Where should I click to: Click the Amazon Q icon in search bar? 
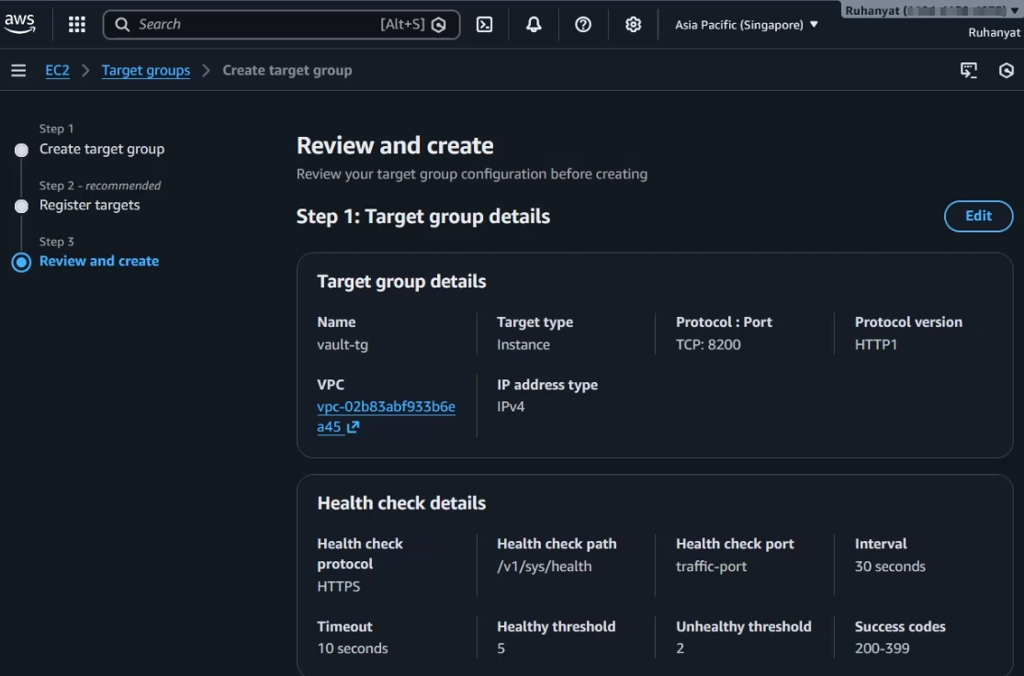coord(439,25)
